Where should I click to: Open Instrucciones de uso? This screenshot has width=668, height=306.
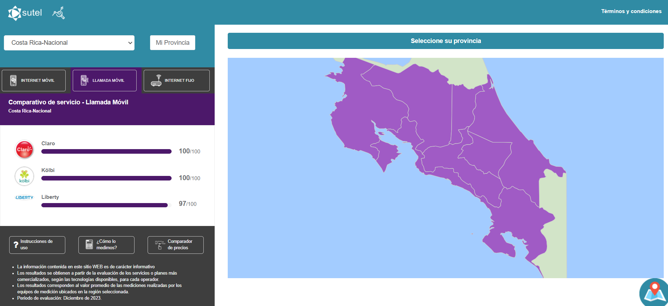pyautogui.click(x=37, y=245)
